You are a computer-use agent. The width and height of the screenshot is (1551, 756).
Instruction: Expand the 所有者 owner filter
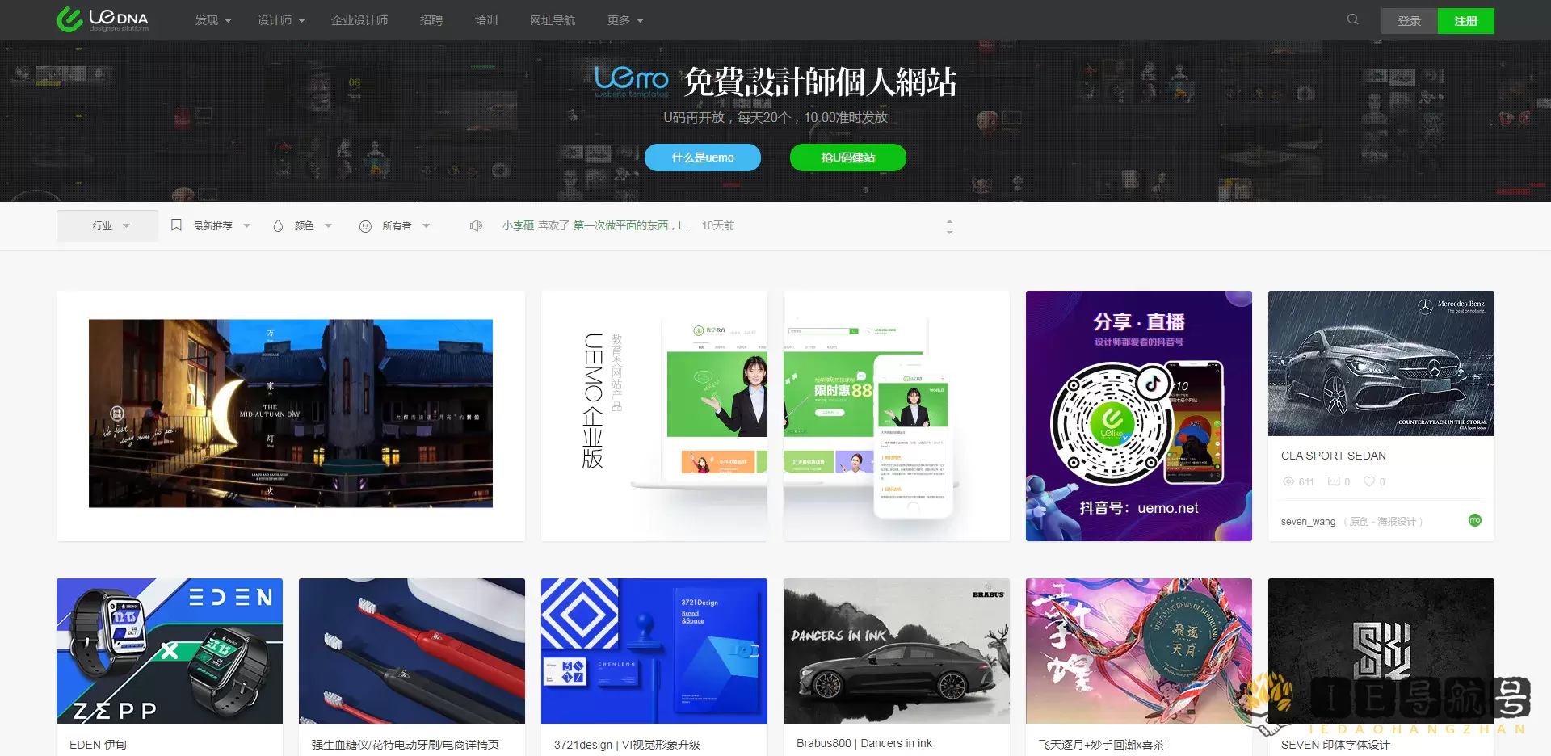click(x=396, y=226)
